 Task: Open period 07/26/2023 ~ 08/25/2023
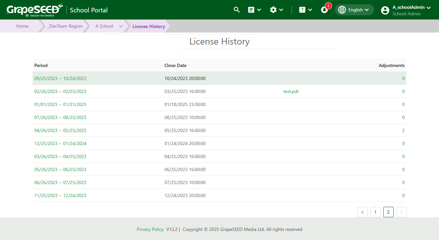coord(61,117)
